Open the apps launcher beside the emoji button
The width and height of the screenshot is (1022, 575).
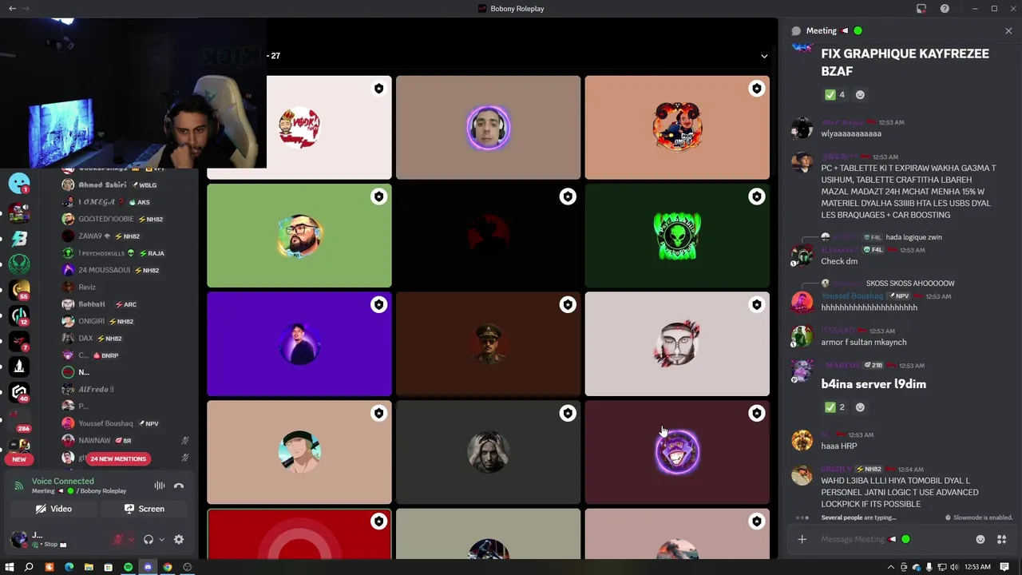coord(1001,539)
